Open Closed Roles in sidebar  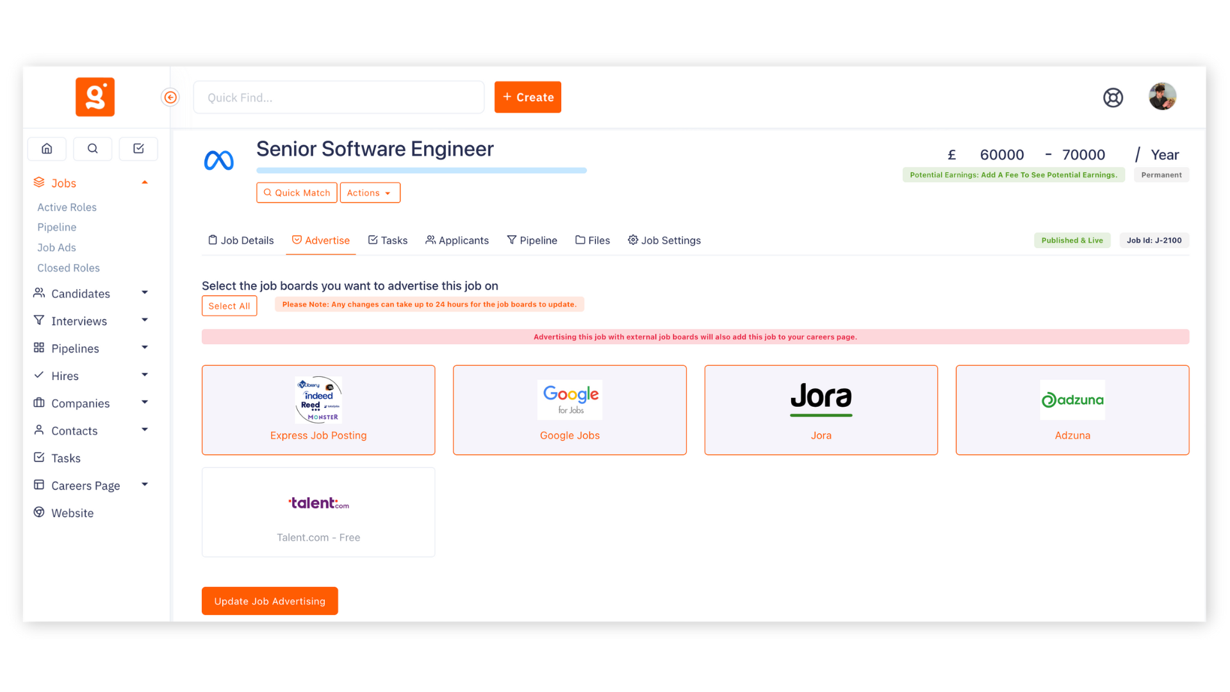(x=69, y=268)
